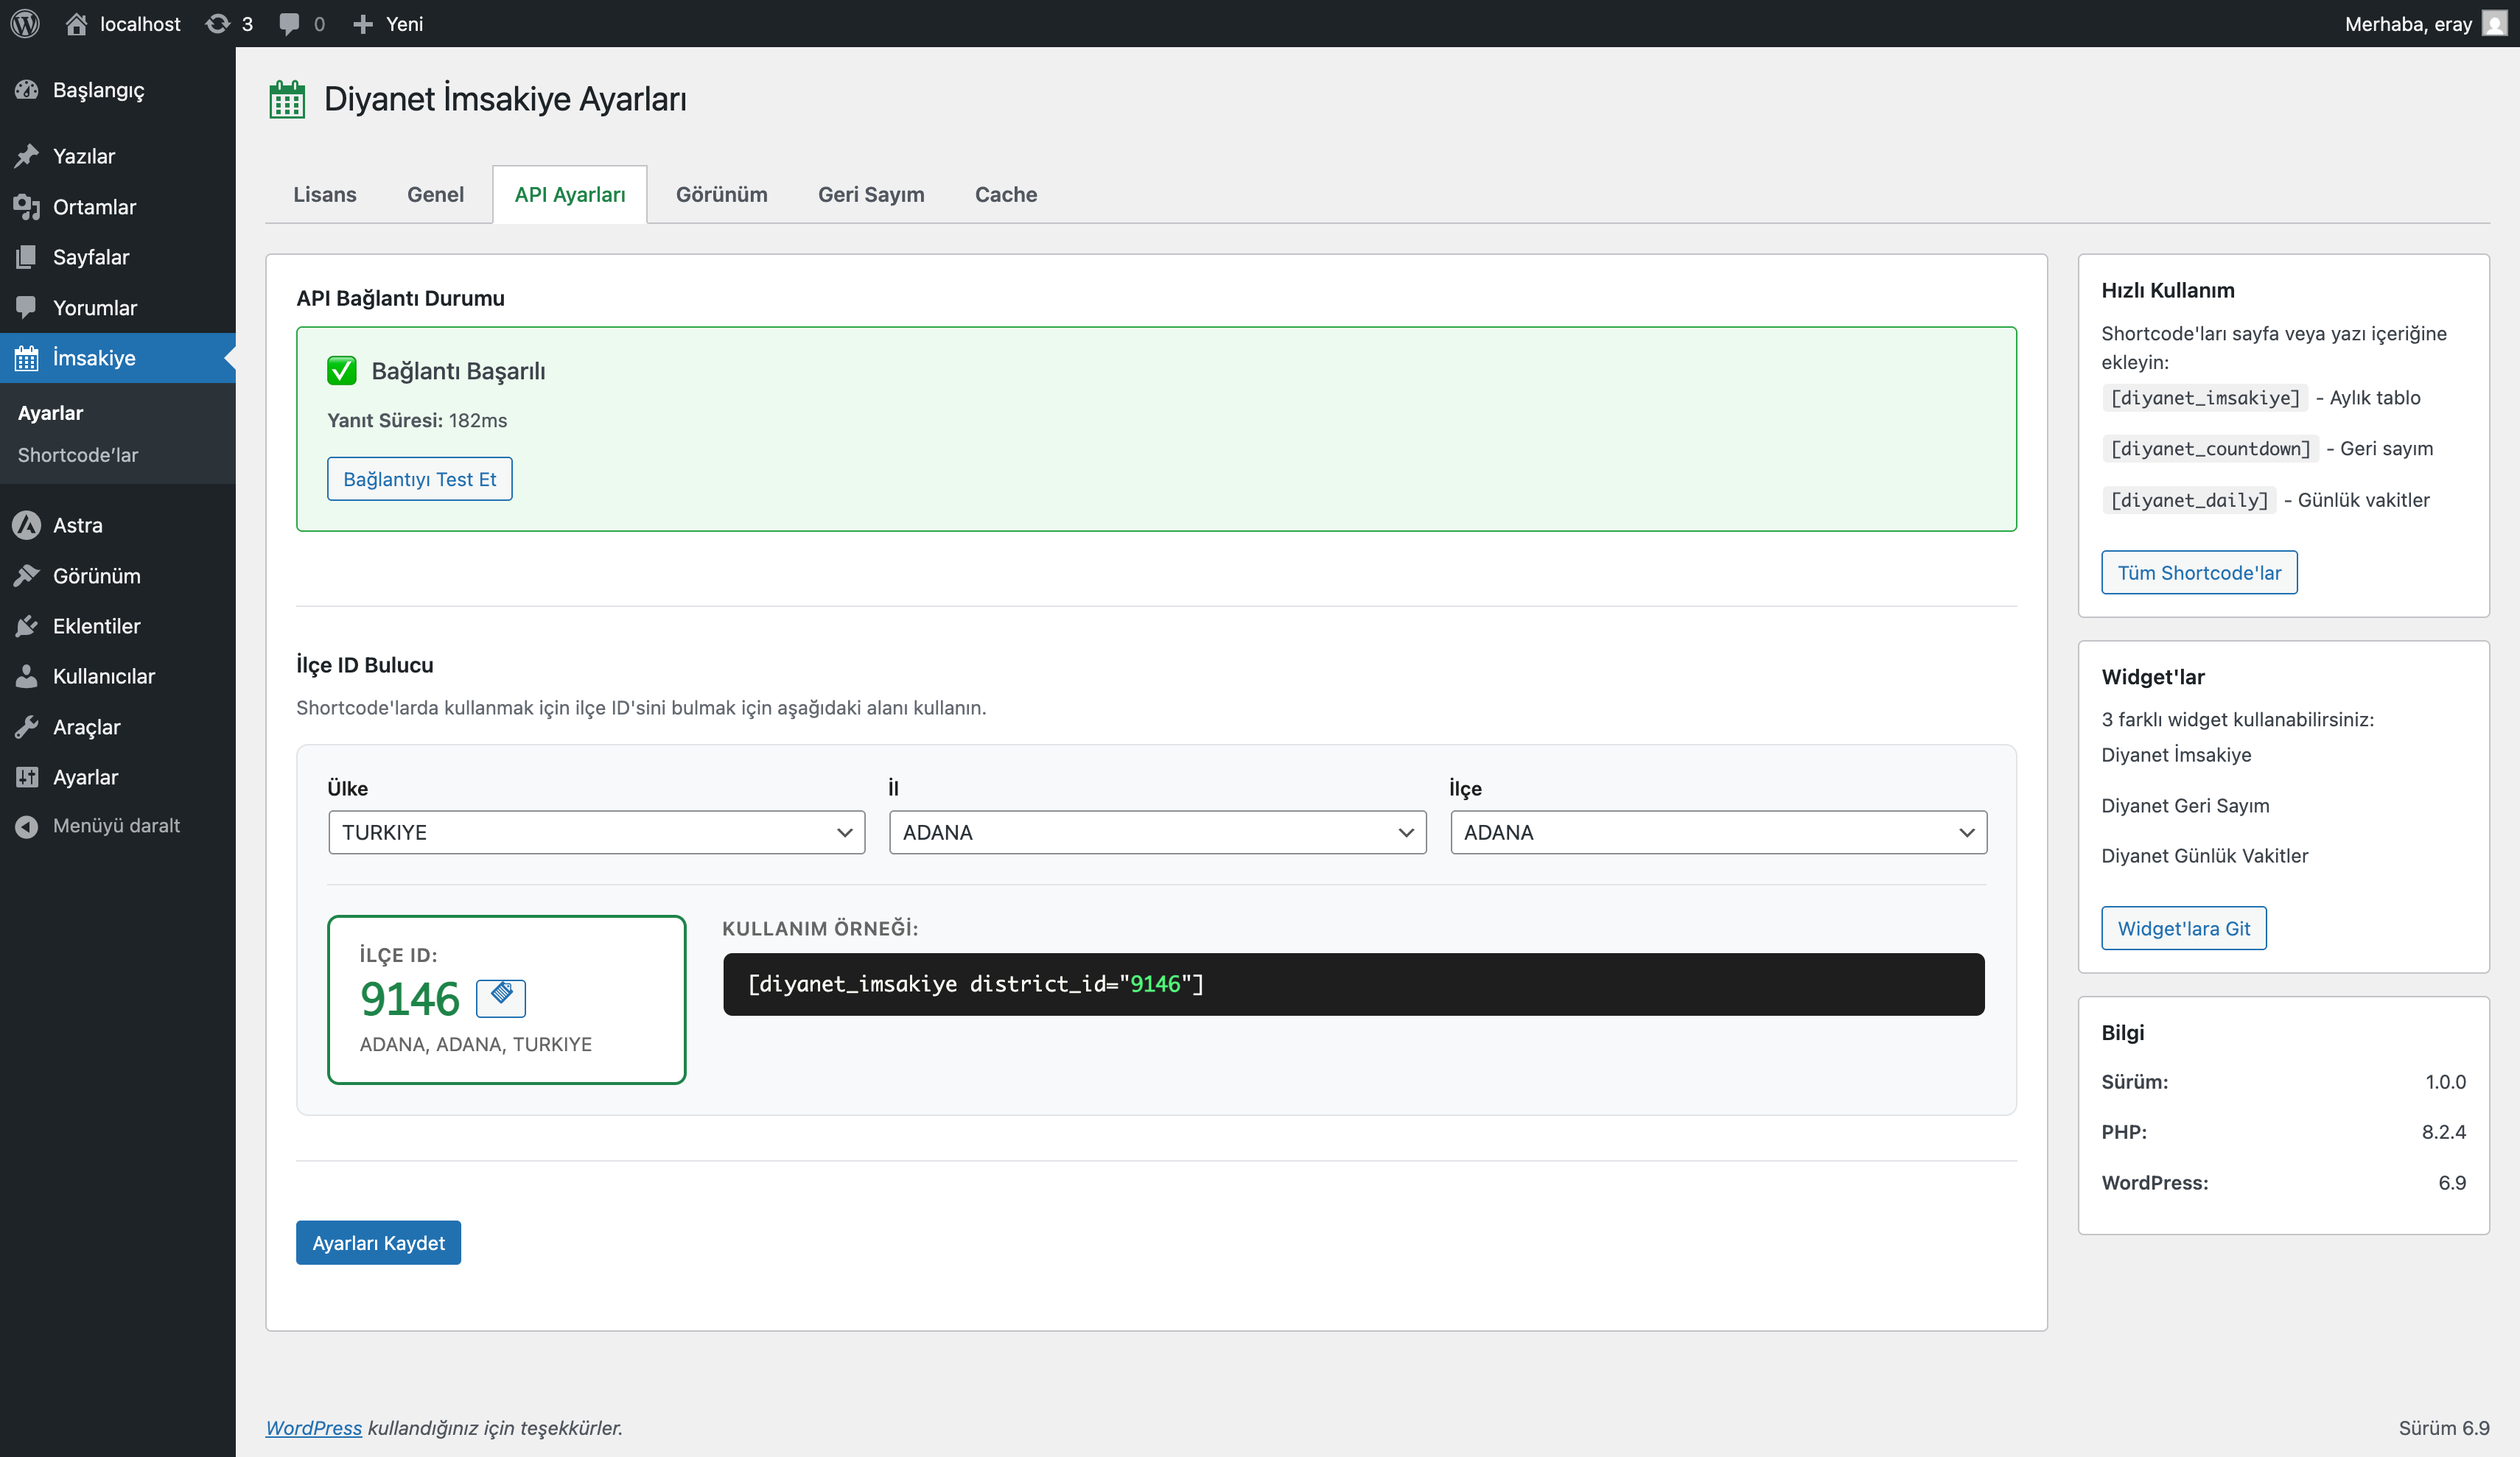Viewport: 2520px width, 1457px height.
Task: Click the Sürüm 6.9 footer text
Action: pos(2444,1428)
